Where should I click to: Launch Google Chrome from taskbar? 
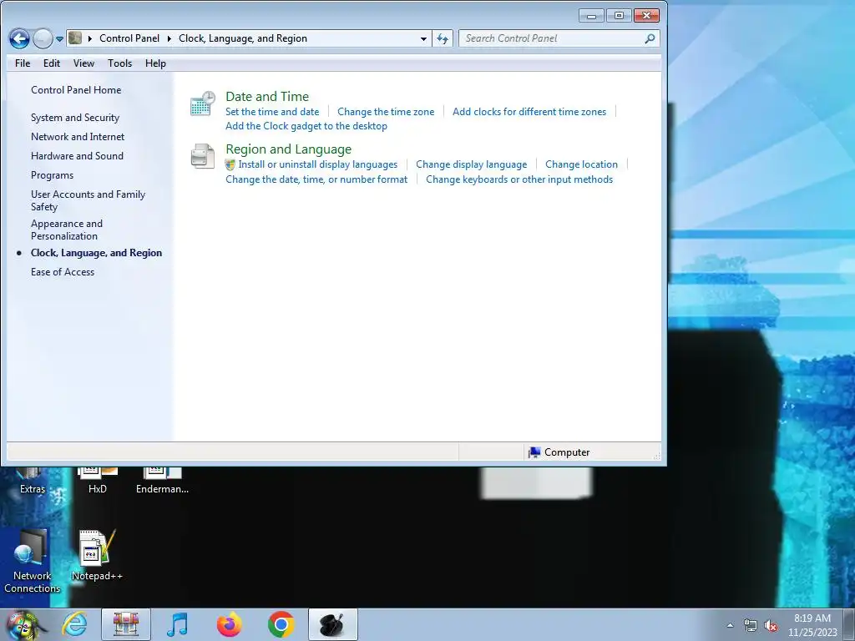click(x=281, y=624)
